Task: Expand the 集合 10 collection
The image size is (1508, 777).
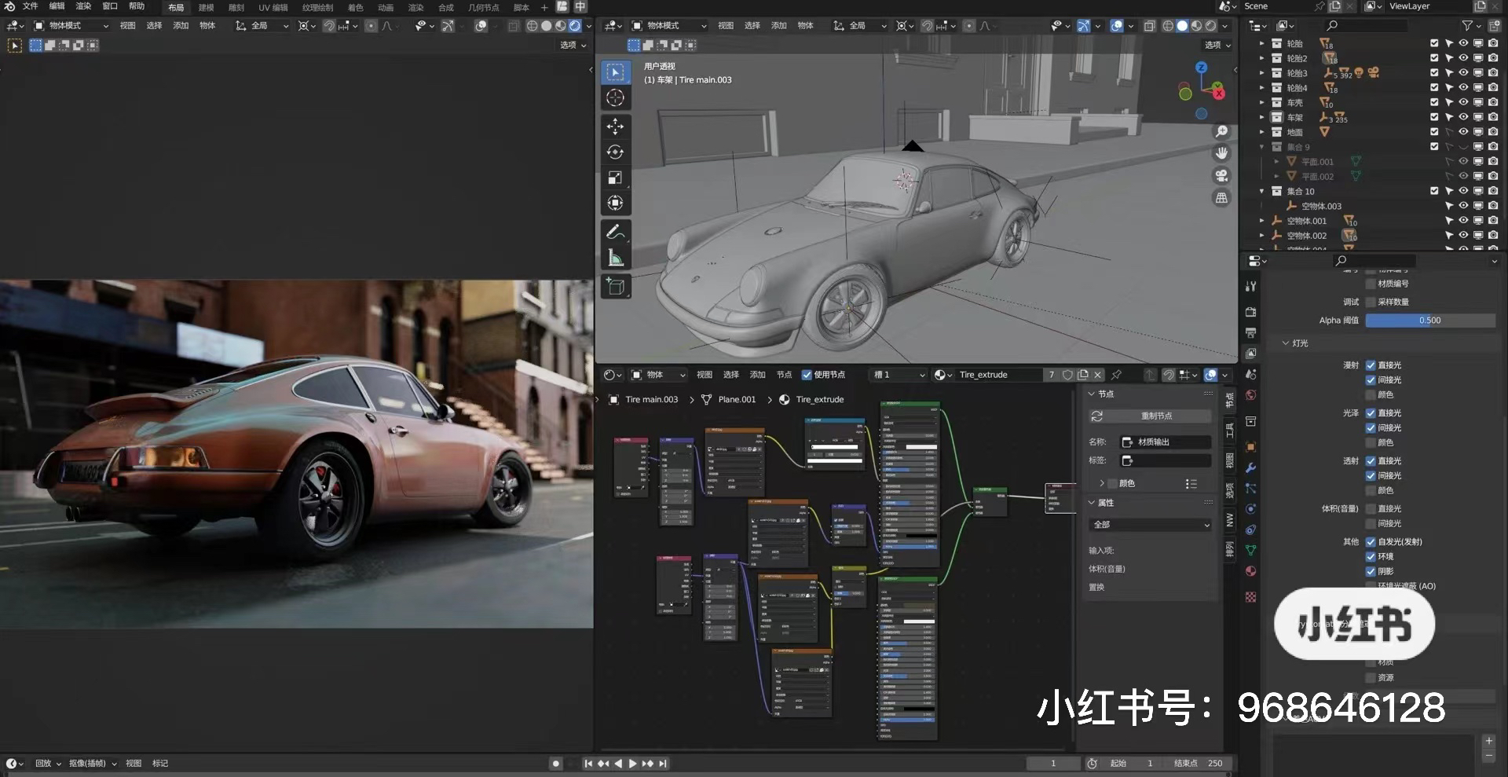Action: click(x=1262, y=190)
